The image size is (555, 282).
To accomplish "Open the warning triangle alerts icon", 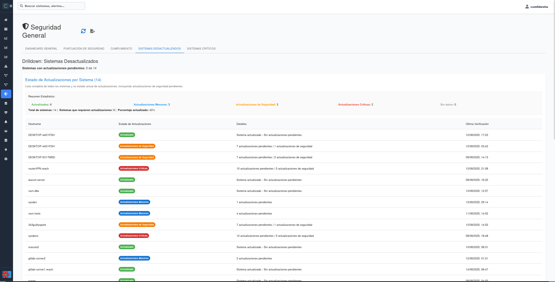I will (x=6, y=66).
